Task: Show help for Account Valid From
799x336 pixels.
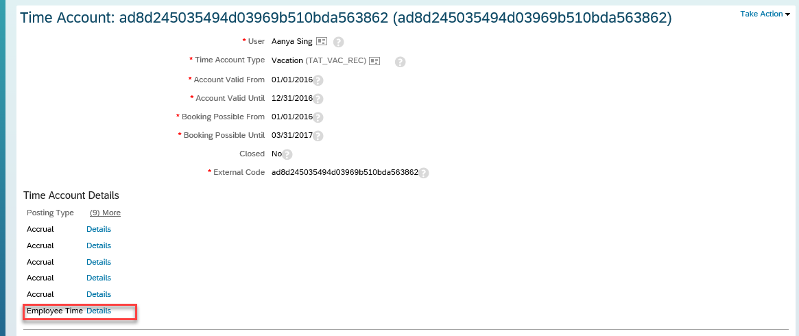Action: 318,80
